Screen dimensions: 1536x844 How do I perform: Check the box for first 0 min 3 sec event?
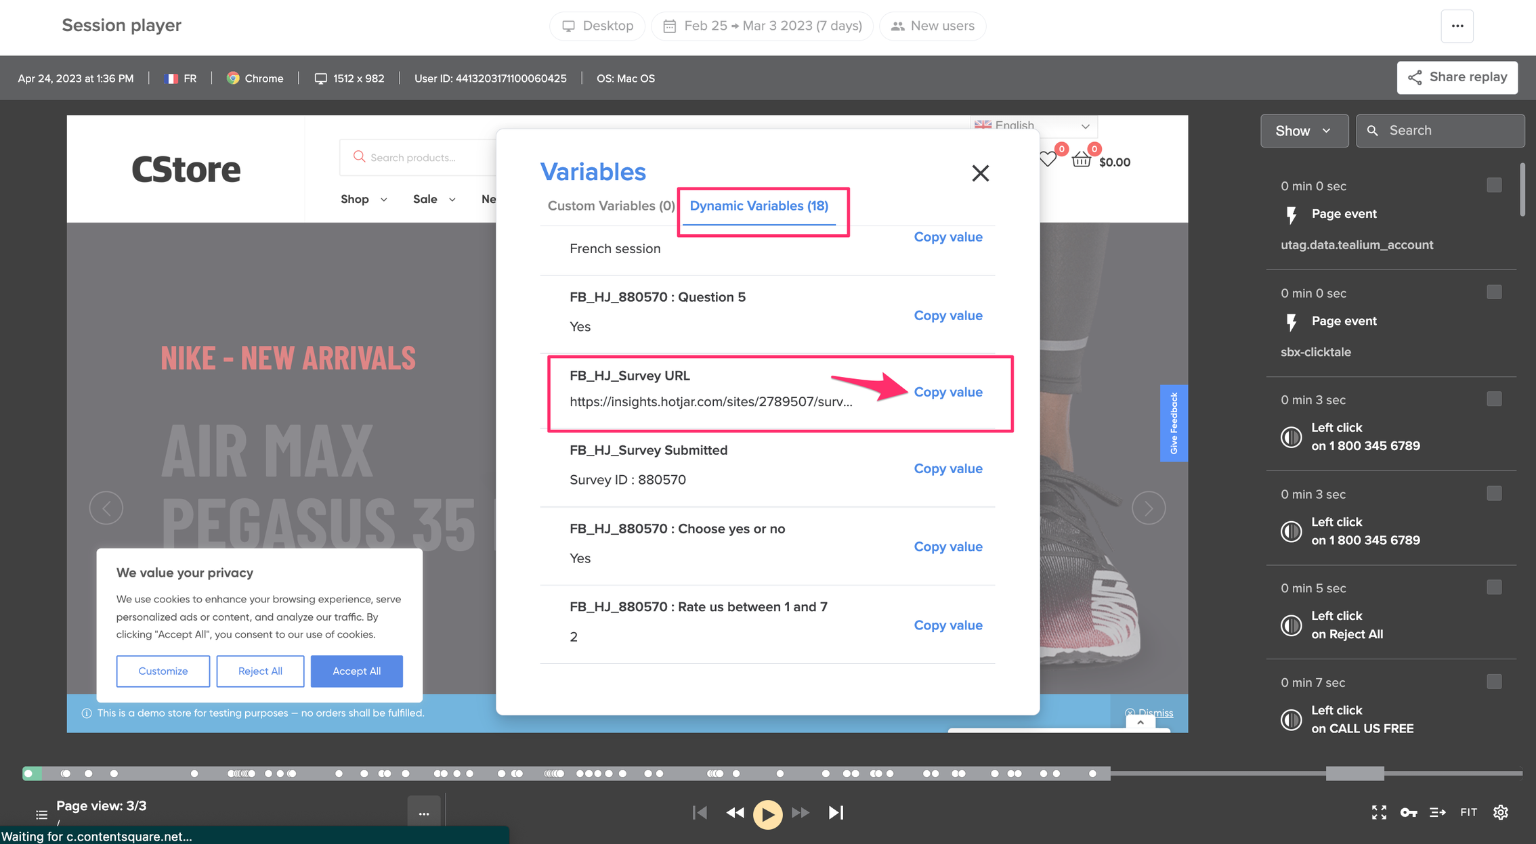pyautogui.click(x=1494, y=399)
